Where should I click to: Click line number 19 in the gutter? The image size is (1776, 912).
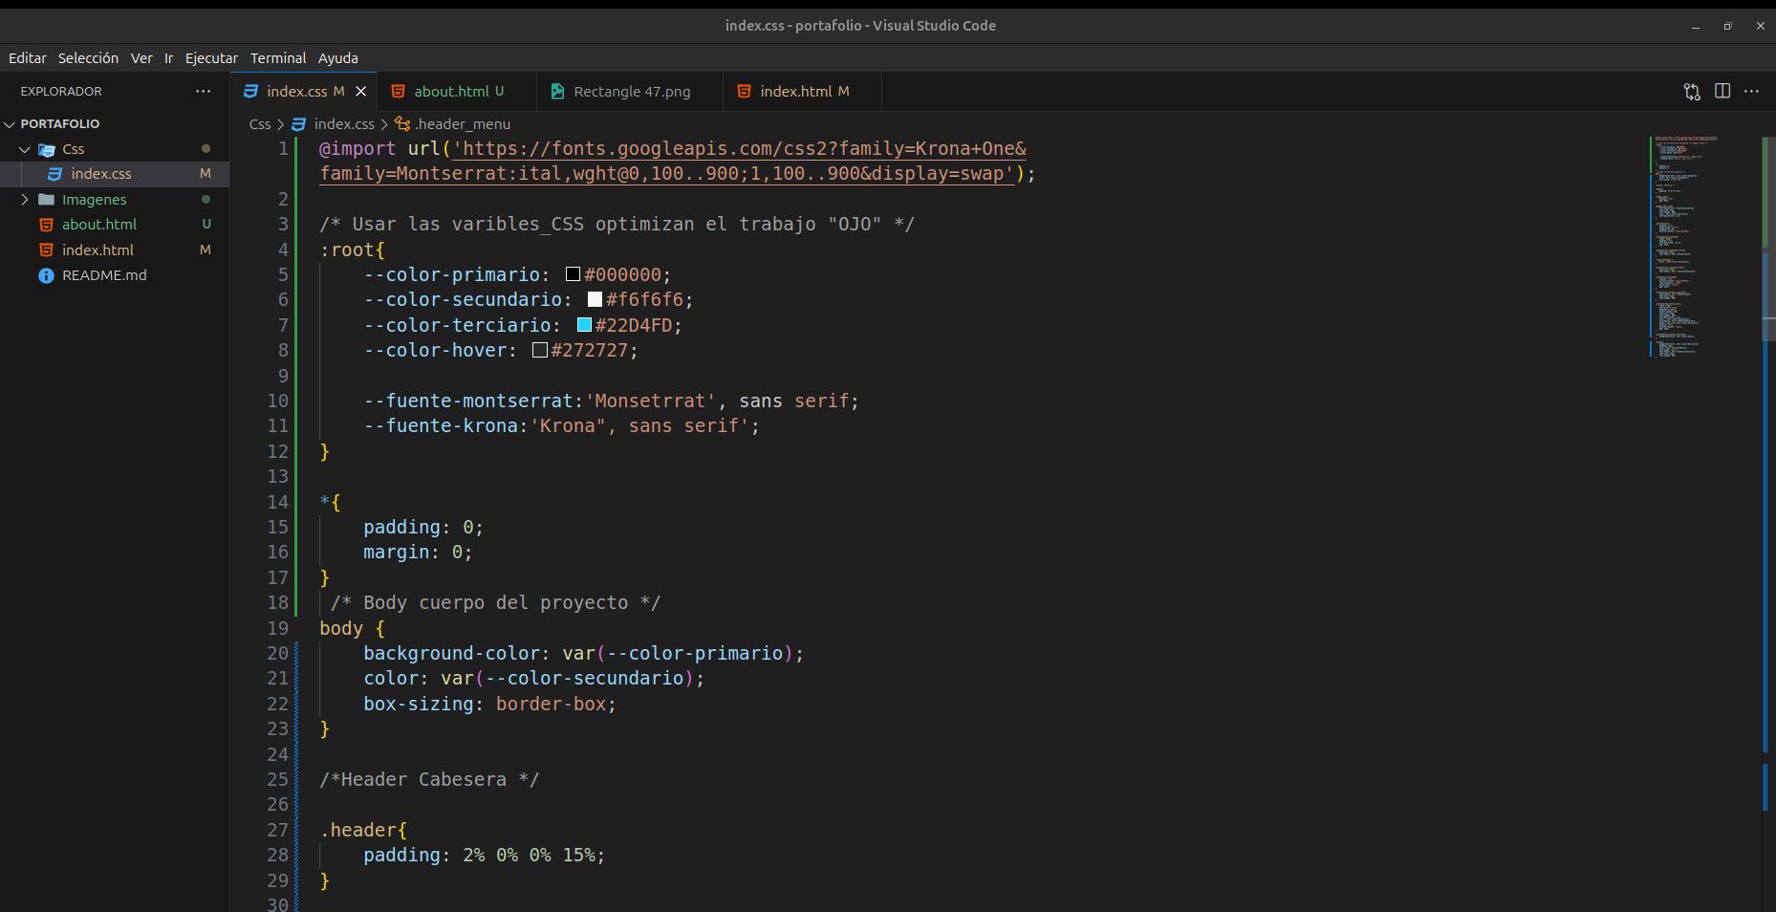277,628
